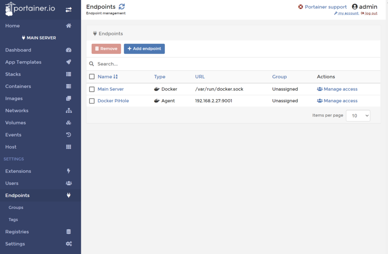The image size is (388, 254).
Task: Click the Registries database icon
Action: coord(69,232)
